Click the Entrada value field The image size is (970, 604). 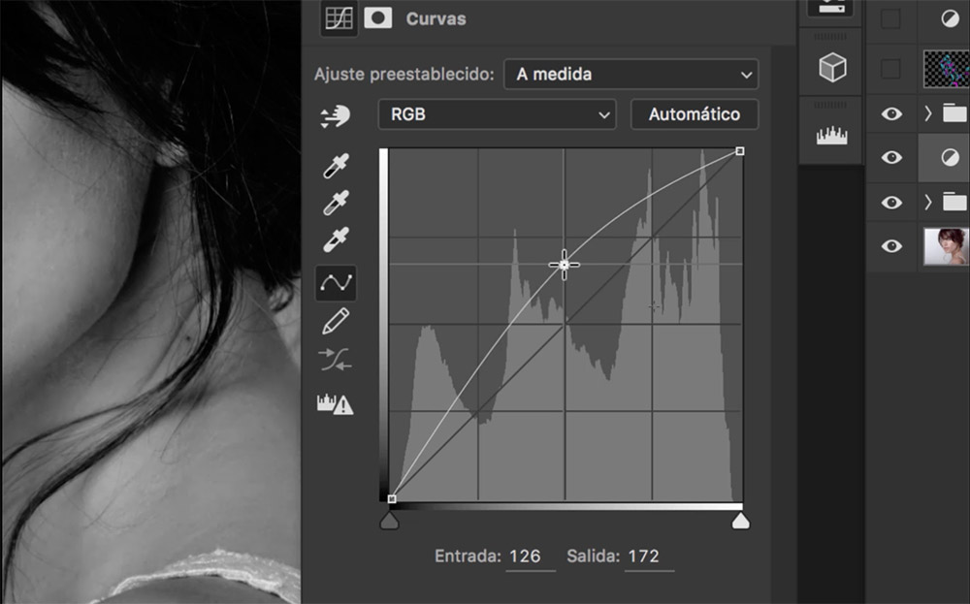click(x=531, y=556)
